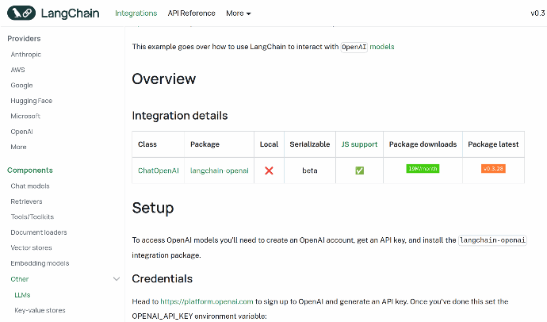547x322 pixels.
Task: Click the Package latest column header
Action: point(493,144)
